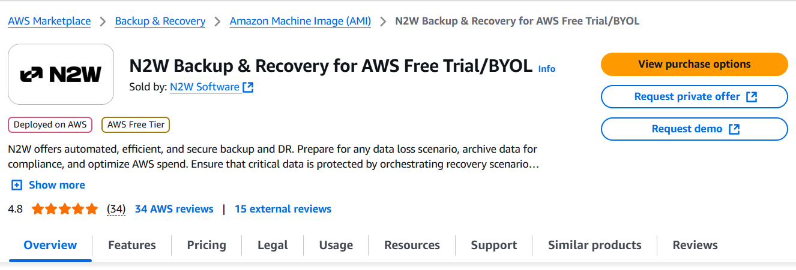Open the Similar products tab
796x270 pixels.
pos(594,245)
